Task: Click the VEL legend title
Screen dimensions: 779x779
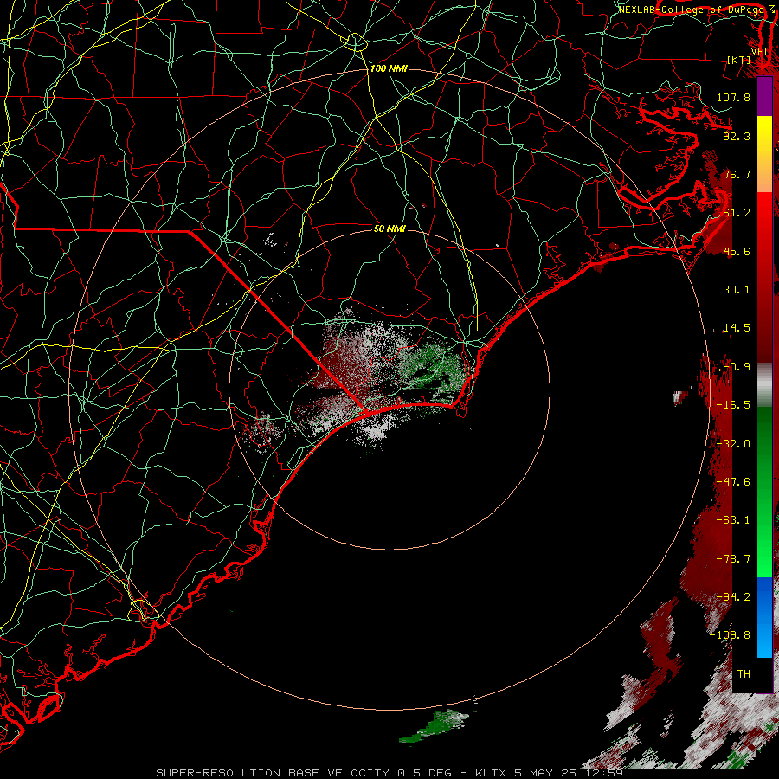Action: [760, 52]
